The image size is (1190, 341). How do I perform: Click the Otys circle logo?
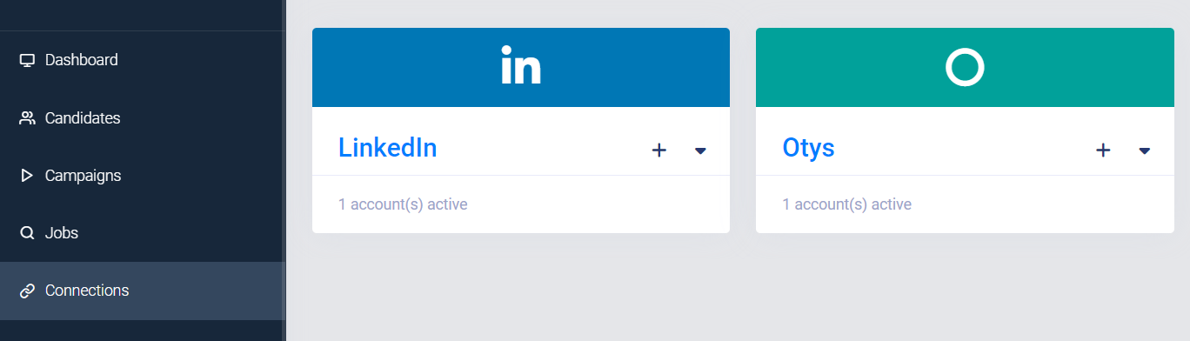tap(965, 67)
